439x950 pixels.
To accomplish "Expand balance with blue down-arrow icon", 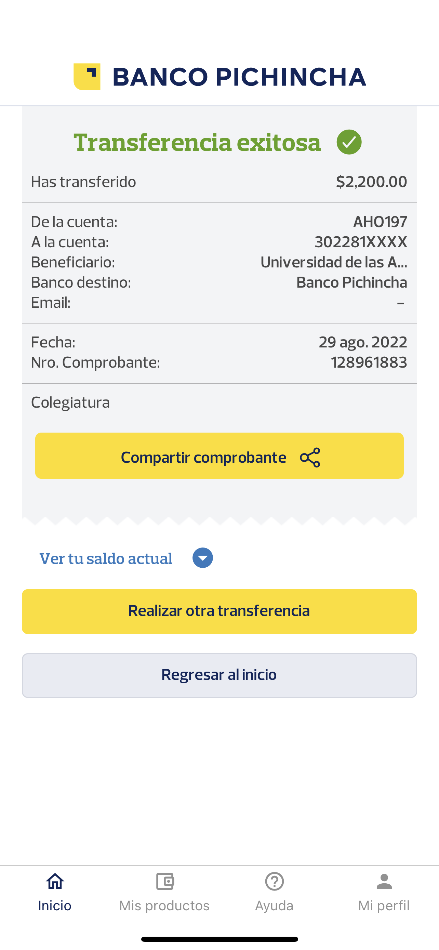I will (x=203, y=558).
